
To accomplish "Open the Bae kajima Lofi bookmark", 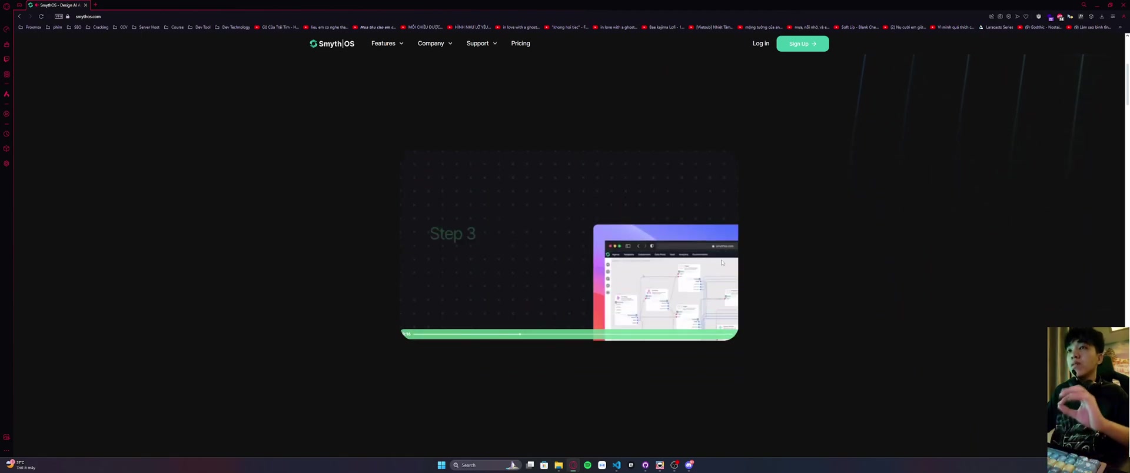I will coord(663,27).
